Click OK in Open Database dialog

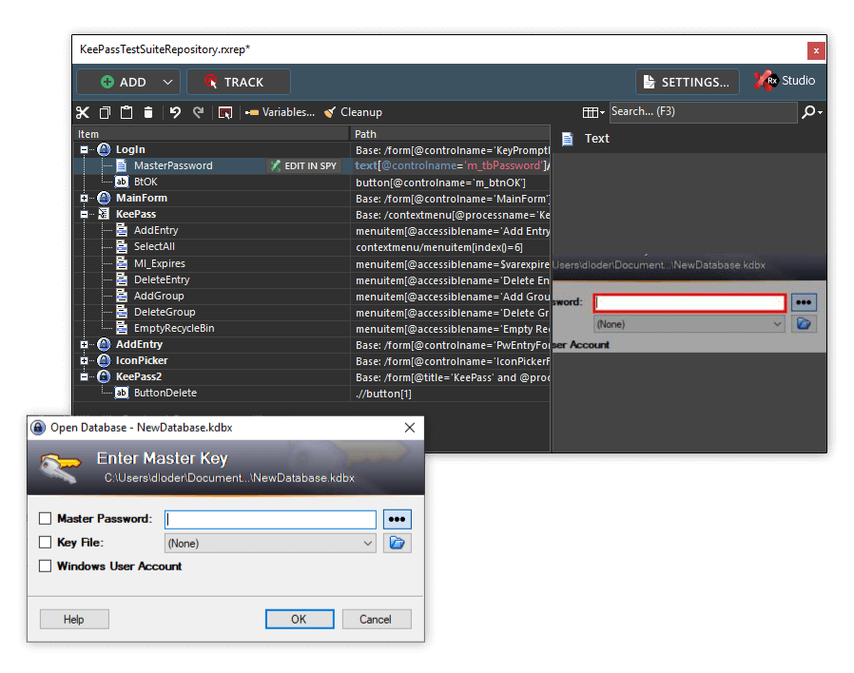tap(300, 619)
